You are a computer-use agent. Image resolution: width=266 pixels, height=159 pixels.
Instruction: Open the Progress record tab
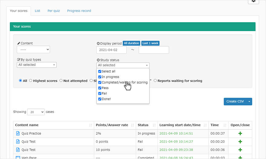point(79,11)
